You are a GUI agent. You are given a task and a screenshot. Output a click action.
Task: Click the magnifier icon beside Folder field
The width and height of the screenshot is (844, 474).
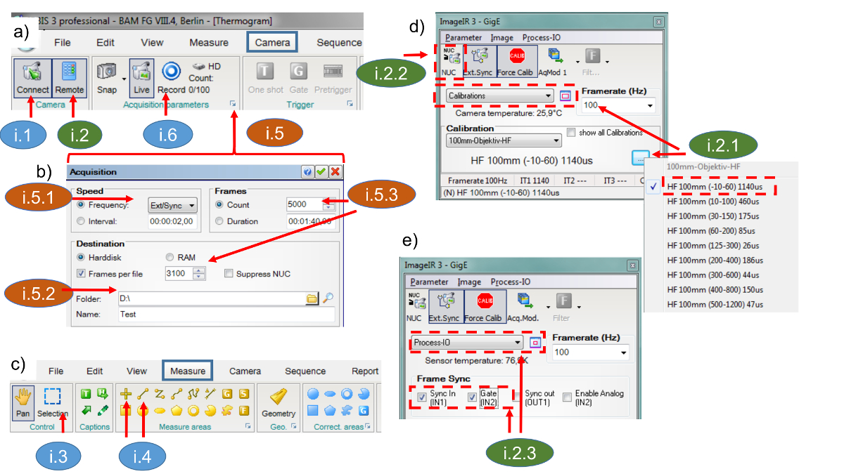(x=328, y=298)
